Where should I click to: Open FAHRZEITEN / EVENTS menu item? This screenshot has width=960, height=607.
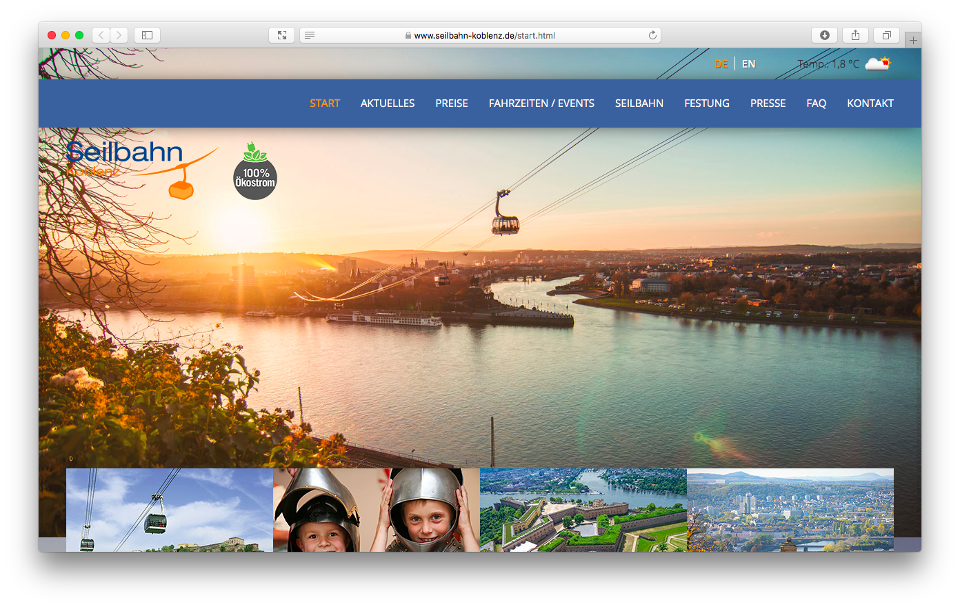click(541, 103)
